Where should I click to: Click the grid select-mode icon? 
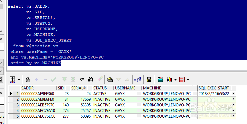(x=13, y=79)
